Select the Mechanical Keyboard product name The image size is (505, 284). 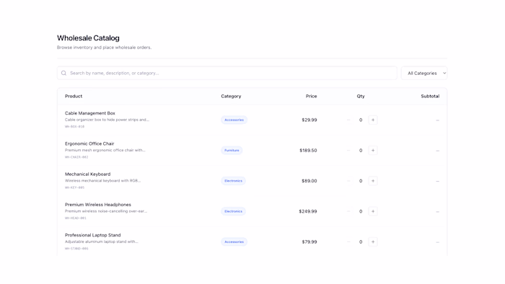coord(87,174)
